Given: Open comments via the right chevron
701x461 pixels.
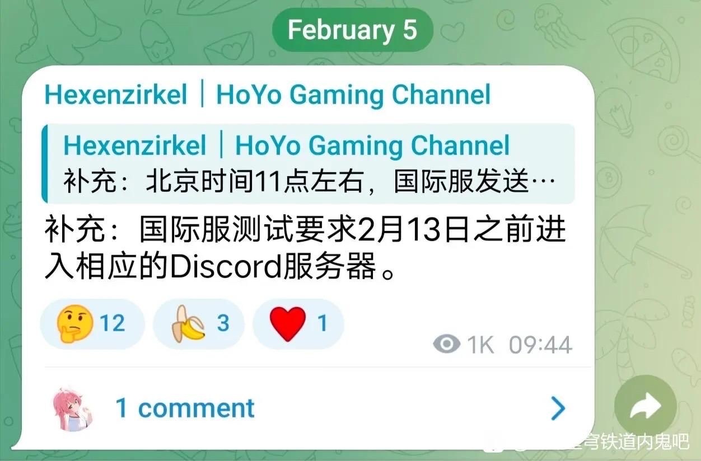Looking at the screenshot, I should pos(558,408).
